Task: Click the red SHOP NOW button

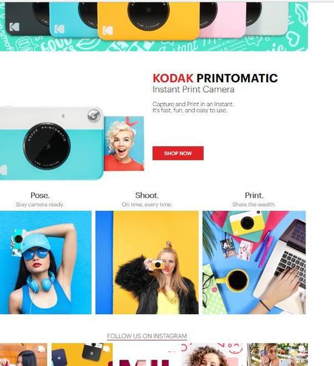Action: click(178, 153)
